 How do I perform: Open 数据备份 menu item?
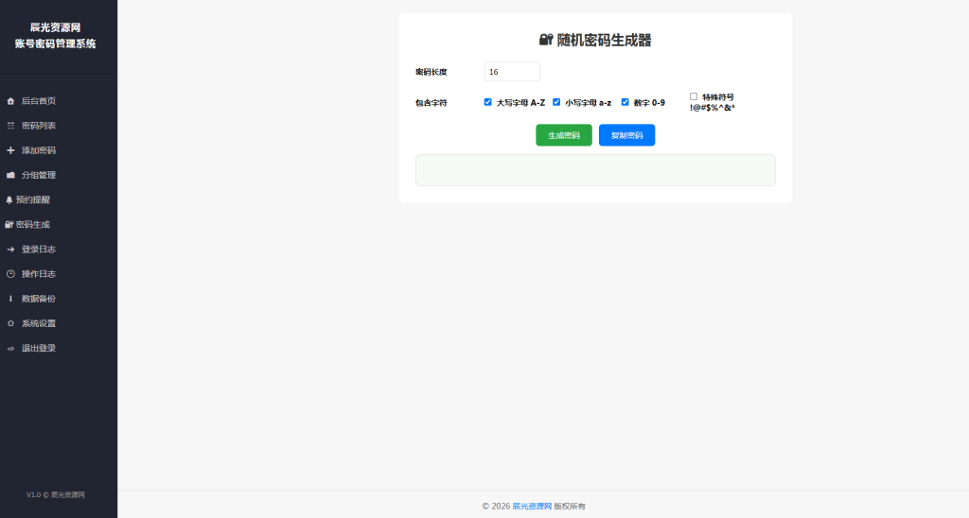(x=58, y=299)
